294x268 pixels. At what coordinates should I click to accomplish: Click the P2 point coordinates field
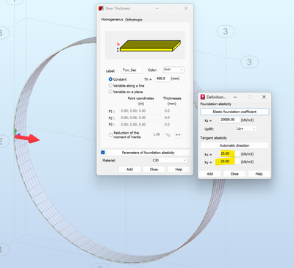(x=140, y=117)
